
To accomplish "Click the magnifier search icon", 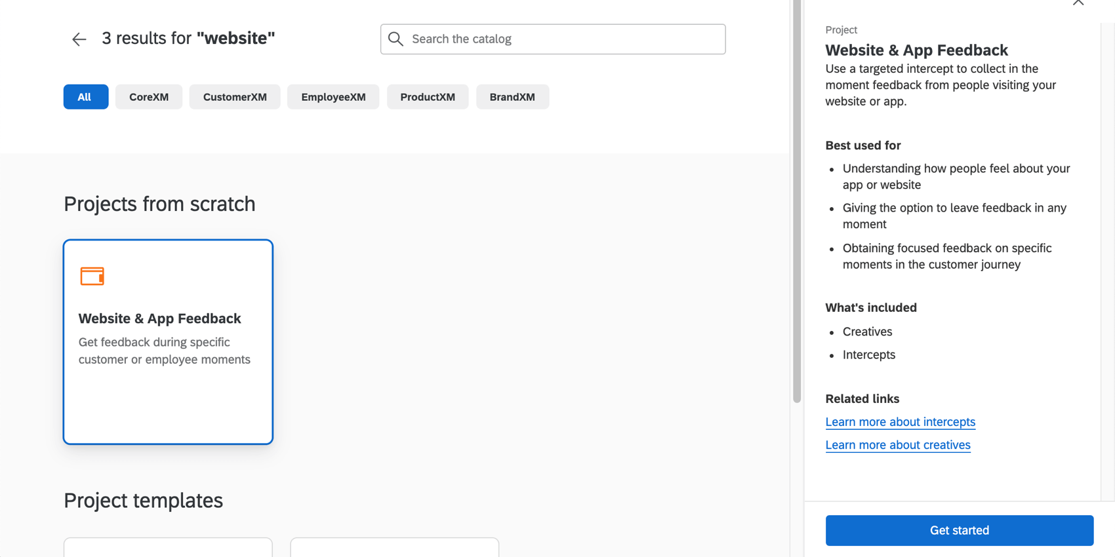I will click(x=395, y=39).
